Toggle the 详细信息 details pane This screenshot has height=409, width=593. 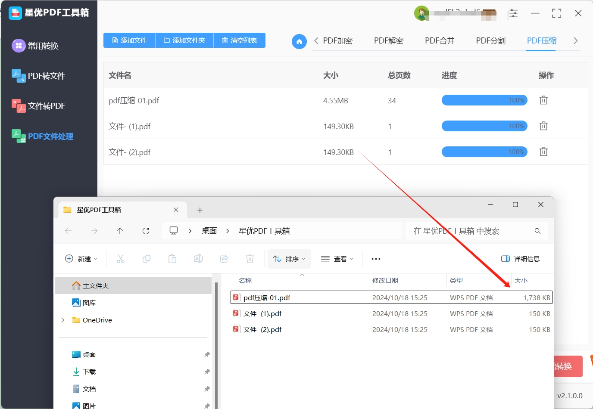pyautogui.click(x=521, y=259)
